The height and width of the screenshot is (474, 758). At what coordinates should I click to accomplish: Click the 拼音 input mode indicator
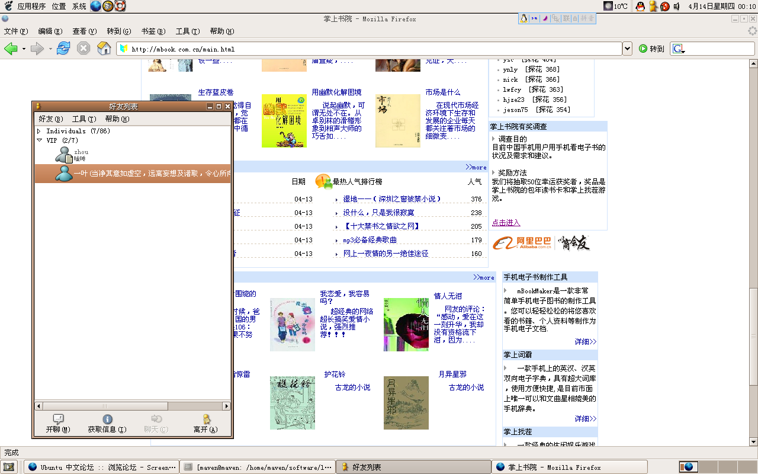[x=586, y=18]
